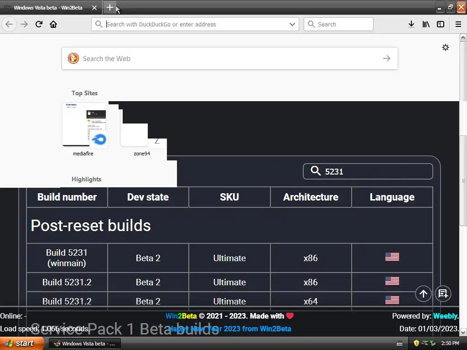Click the SKU column header
Screen dimensions: 467x350
point(229,197)
